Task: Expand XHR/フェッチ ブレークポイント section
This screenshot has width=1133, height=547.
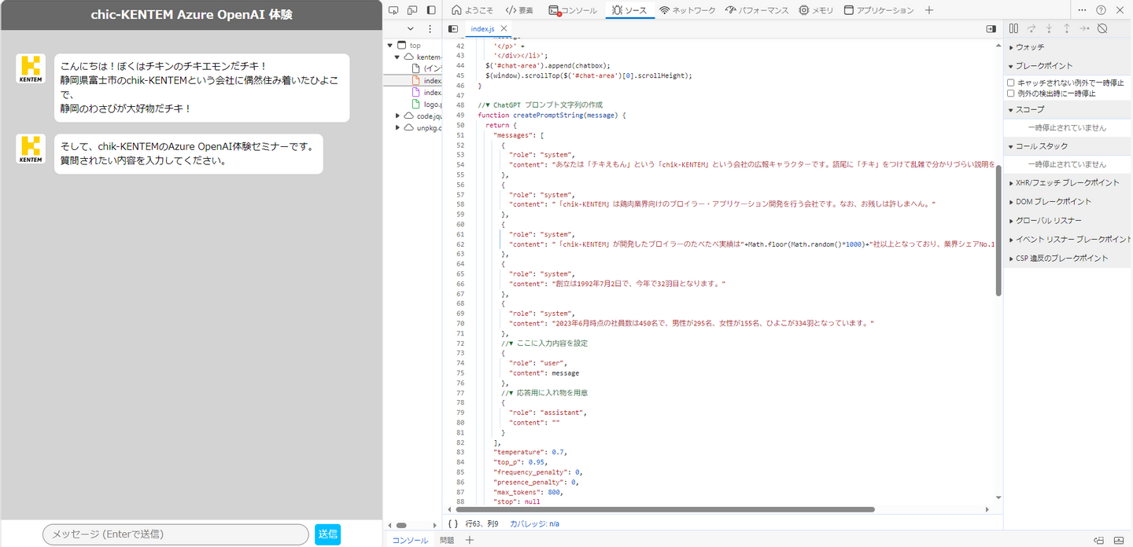Action: tap(1068, 182)
